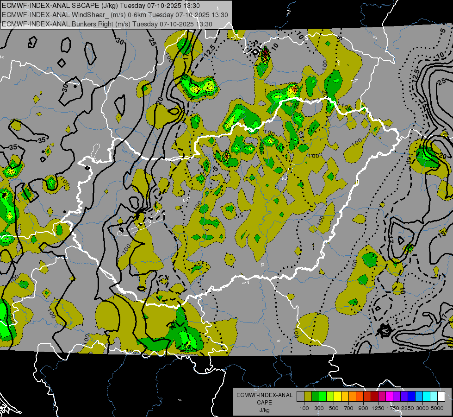The width and height of the screenshot is (453, 417).
Task: Click the 500 value label in legend
Action: (x=334, y=408)
